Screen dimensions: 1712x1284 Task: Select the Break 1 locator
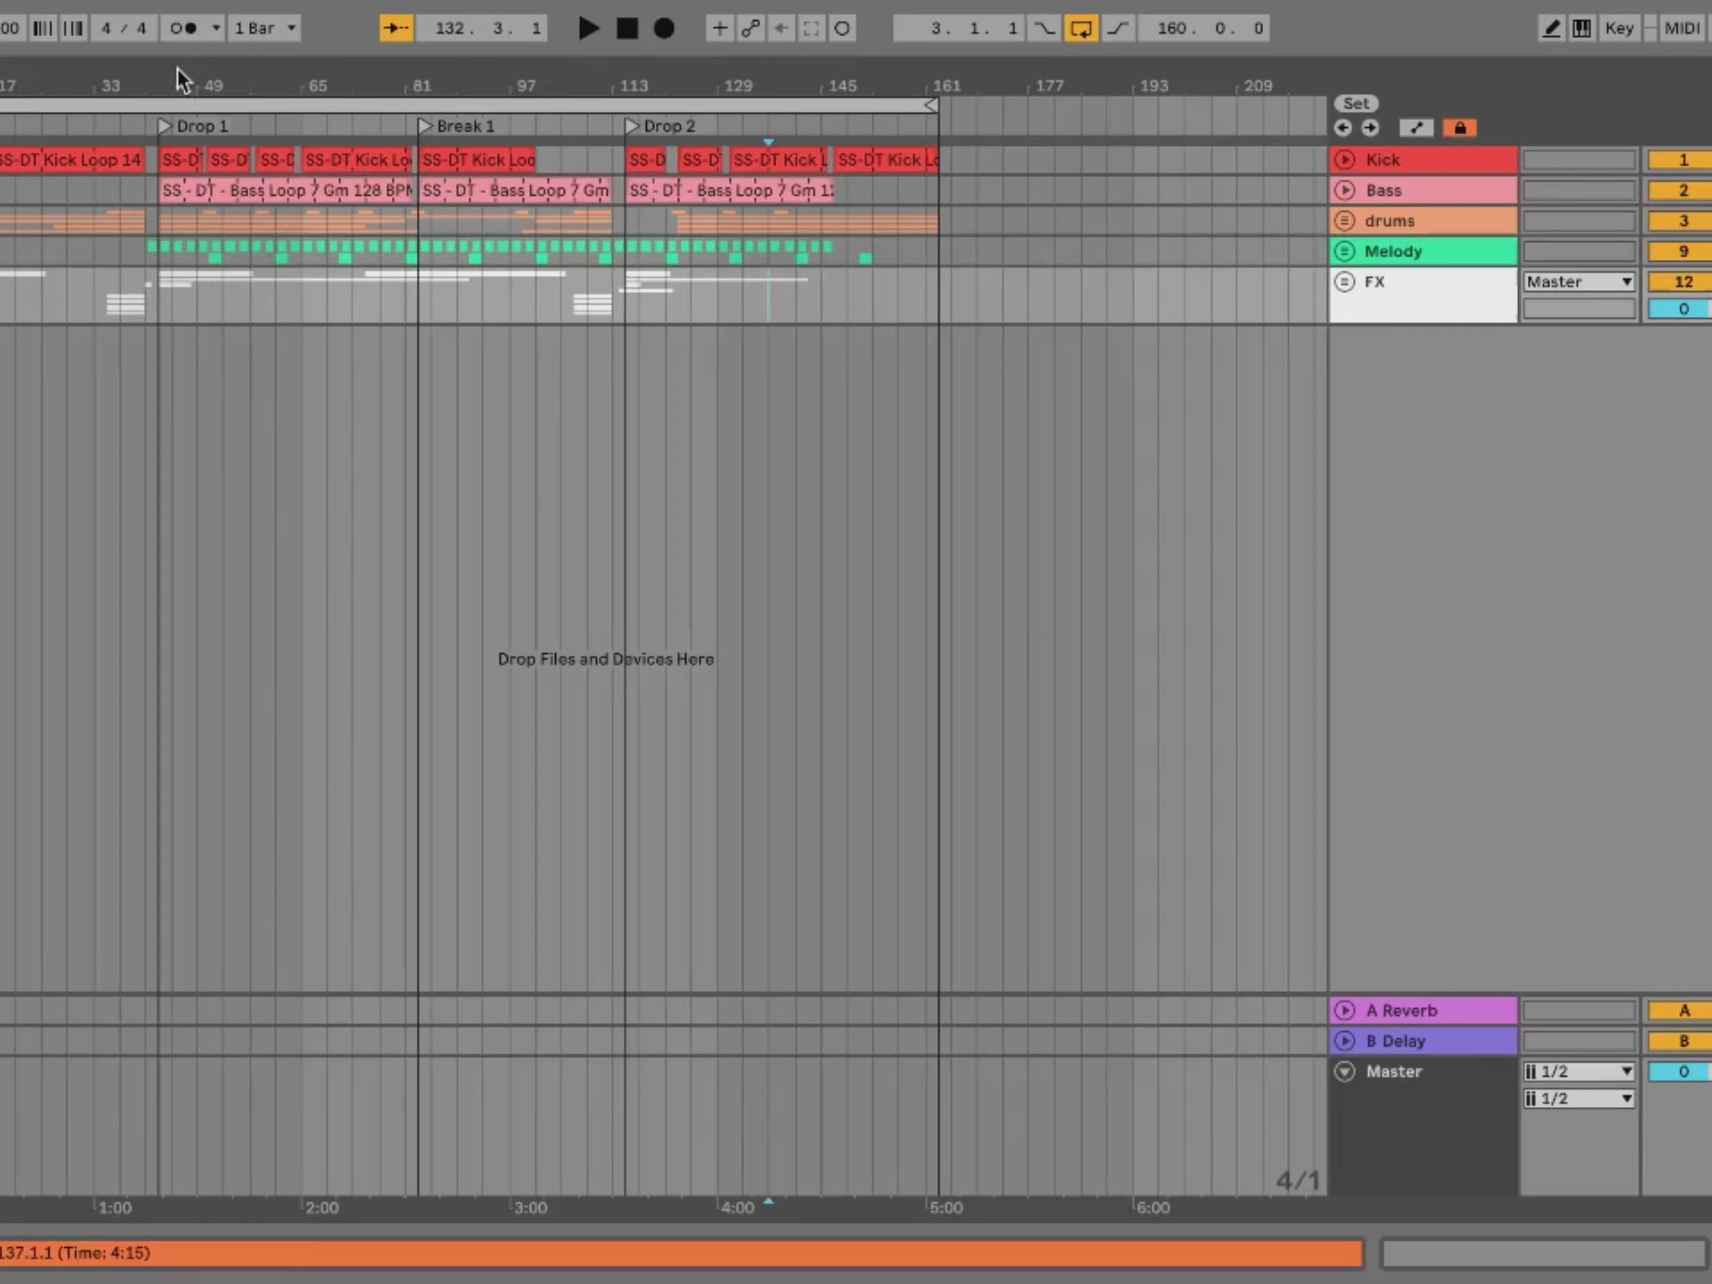pos(457,126)
